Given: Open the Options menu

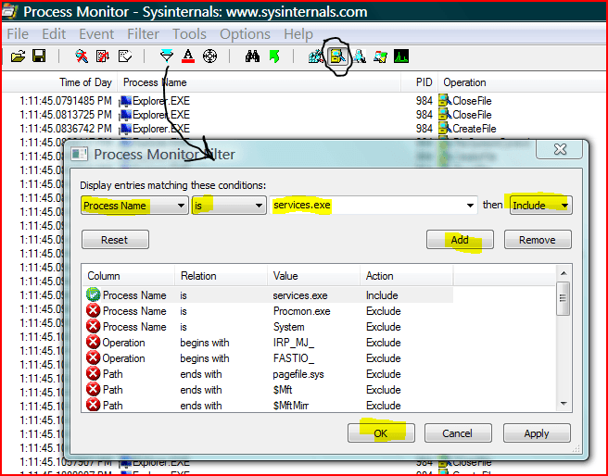Looking at the screenshot, I should 245,34.
